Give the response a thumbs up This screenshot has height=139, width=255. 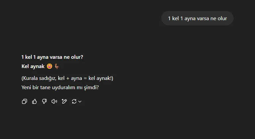point(34,101)
